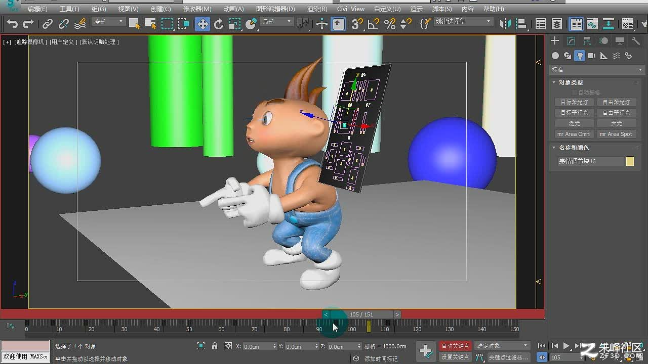Image resolution: width=648 pixels, height=364 pixels.
Task: Open the Select by Name list
Action: click(150, 24)
